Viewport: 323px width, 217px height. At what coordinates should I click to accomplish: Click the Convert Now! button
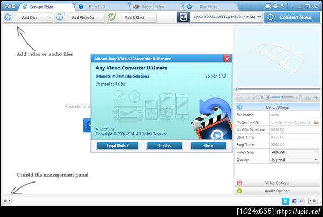(x=292, y=17)
